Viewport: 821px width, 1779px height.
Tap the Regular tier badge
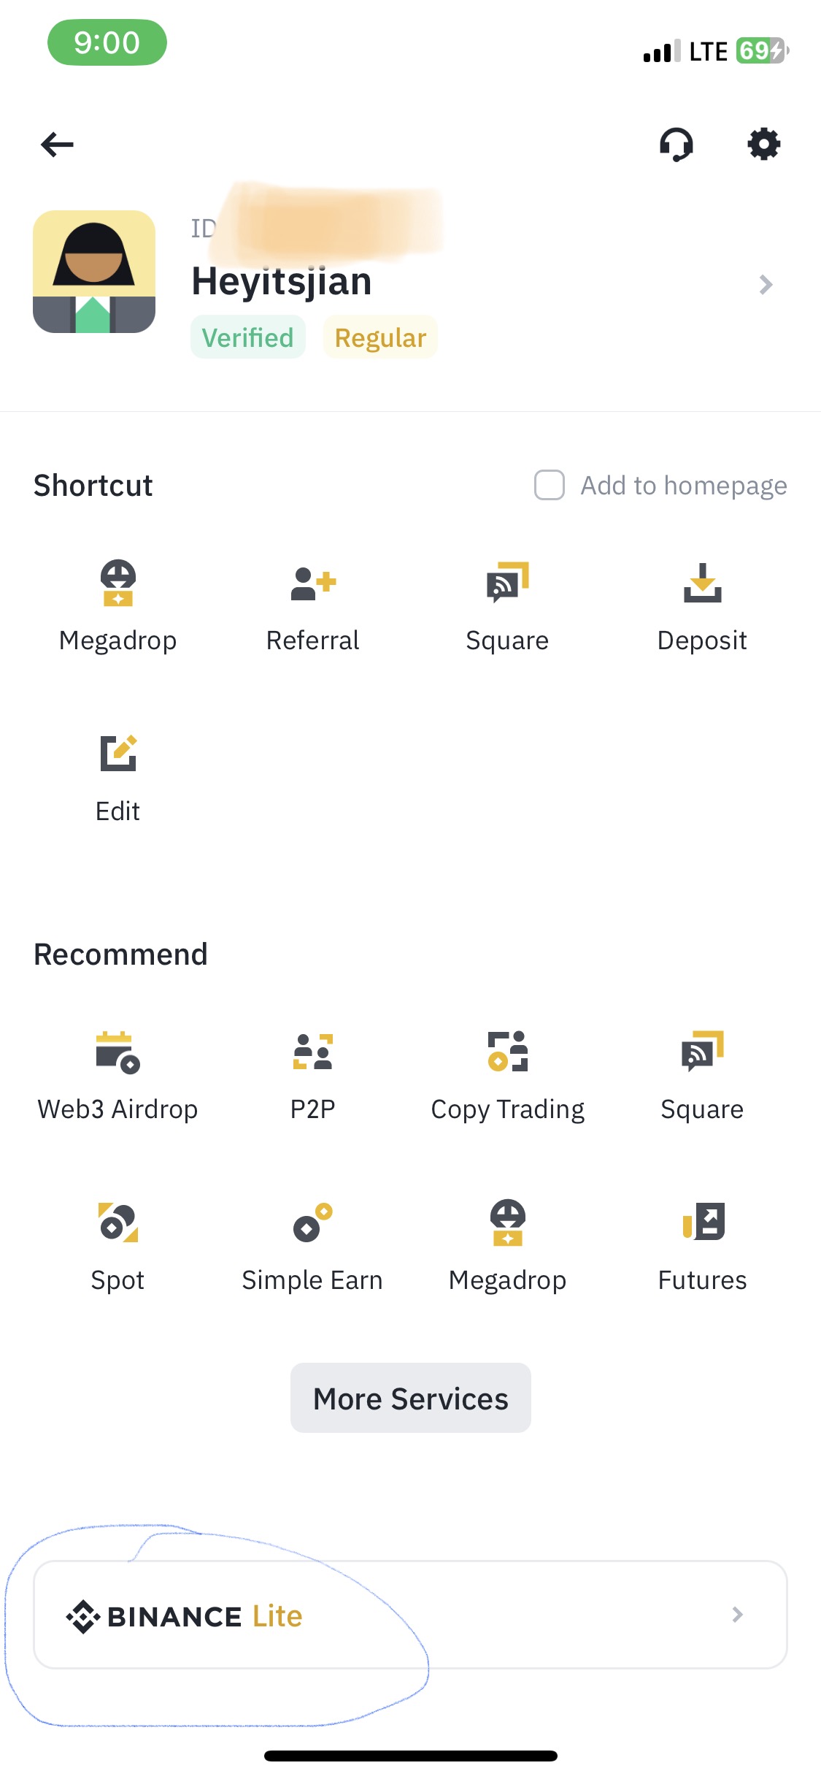tap(380, 337)
